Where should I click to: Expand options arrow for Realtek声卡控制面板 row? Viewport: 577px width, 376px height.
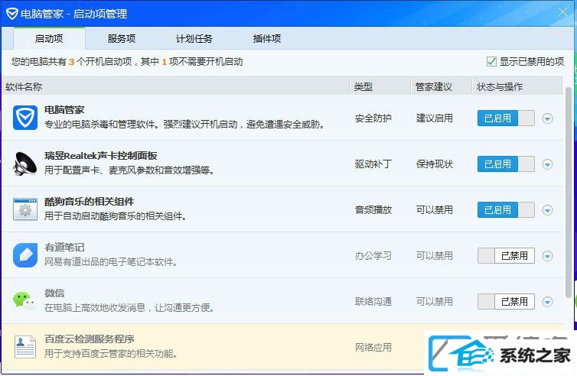(548, 164)
